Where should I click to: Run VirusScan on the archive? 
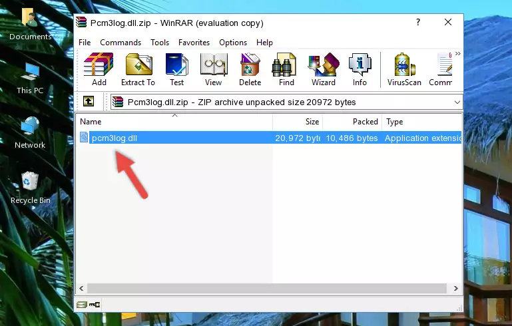pos(404,69)
